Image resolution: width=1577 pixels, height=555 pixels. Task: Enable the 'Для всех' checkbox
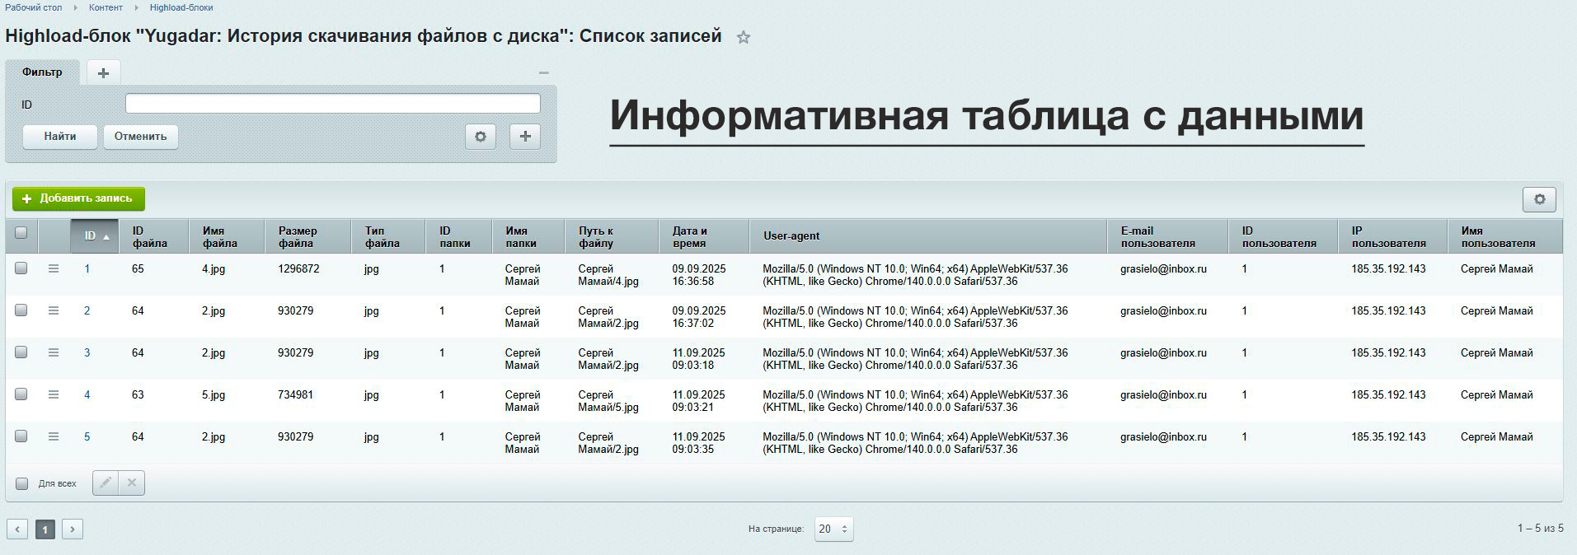(22, 484)
